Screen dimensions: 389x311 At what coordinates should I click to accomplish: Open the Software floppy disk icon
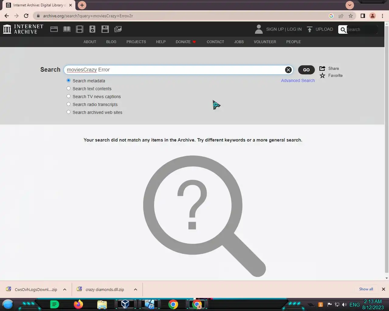point(105,29)
